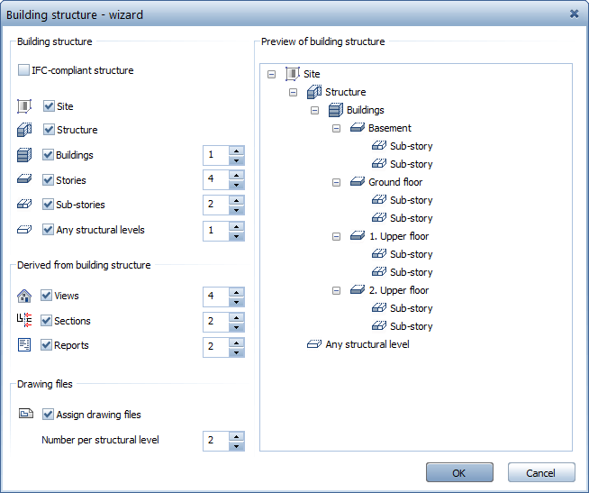
Task: Click the Views house icon
Action: (x=25, y=296)
